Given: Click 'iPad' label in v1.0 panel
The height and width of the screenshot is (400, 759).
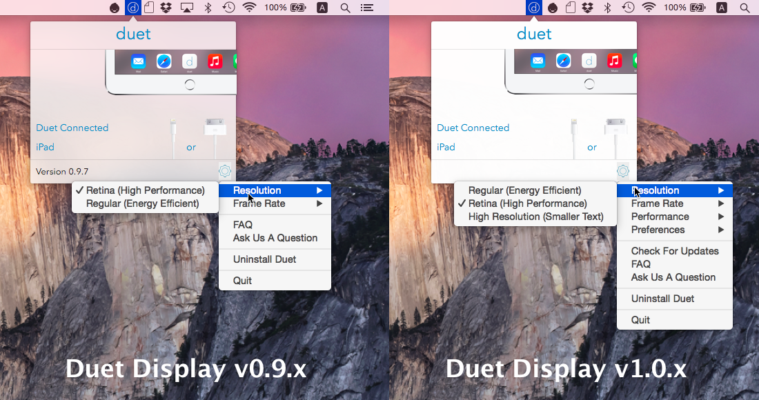Looking at the screenshot, I should (x=446, y=147).
